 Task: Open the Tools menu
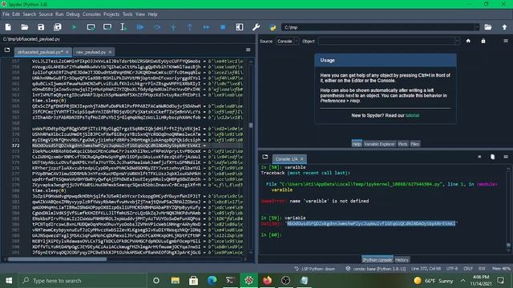127,14
